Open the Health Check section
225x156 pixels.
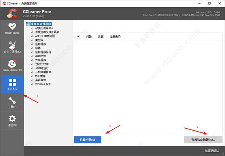(12, 29)
